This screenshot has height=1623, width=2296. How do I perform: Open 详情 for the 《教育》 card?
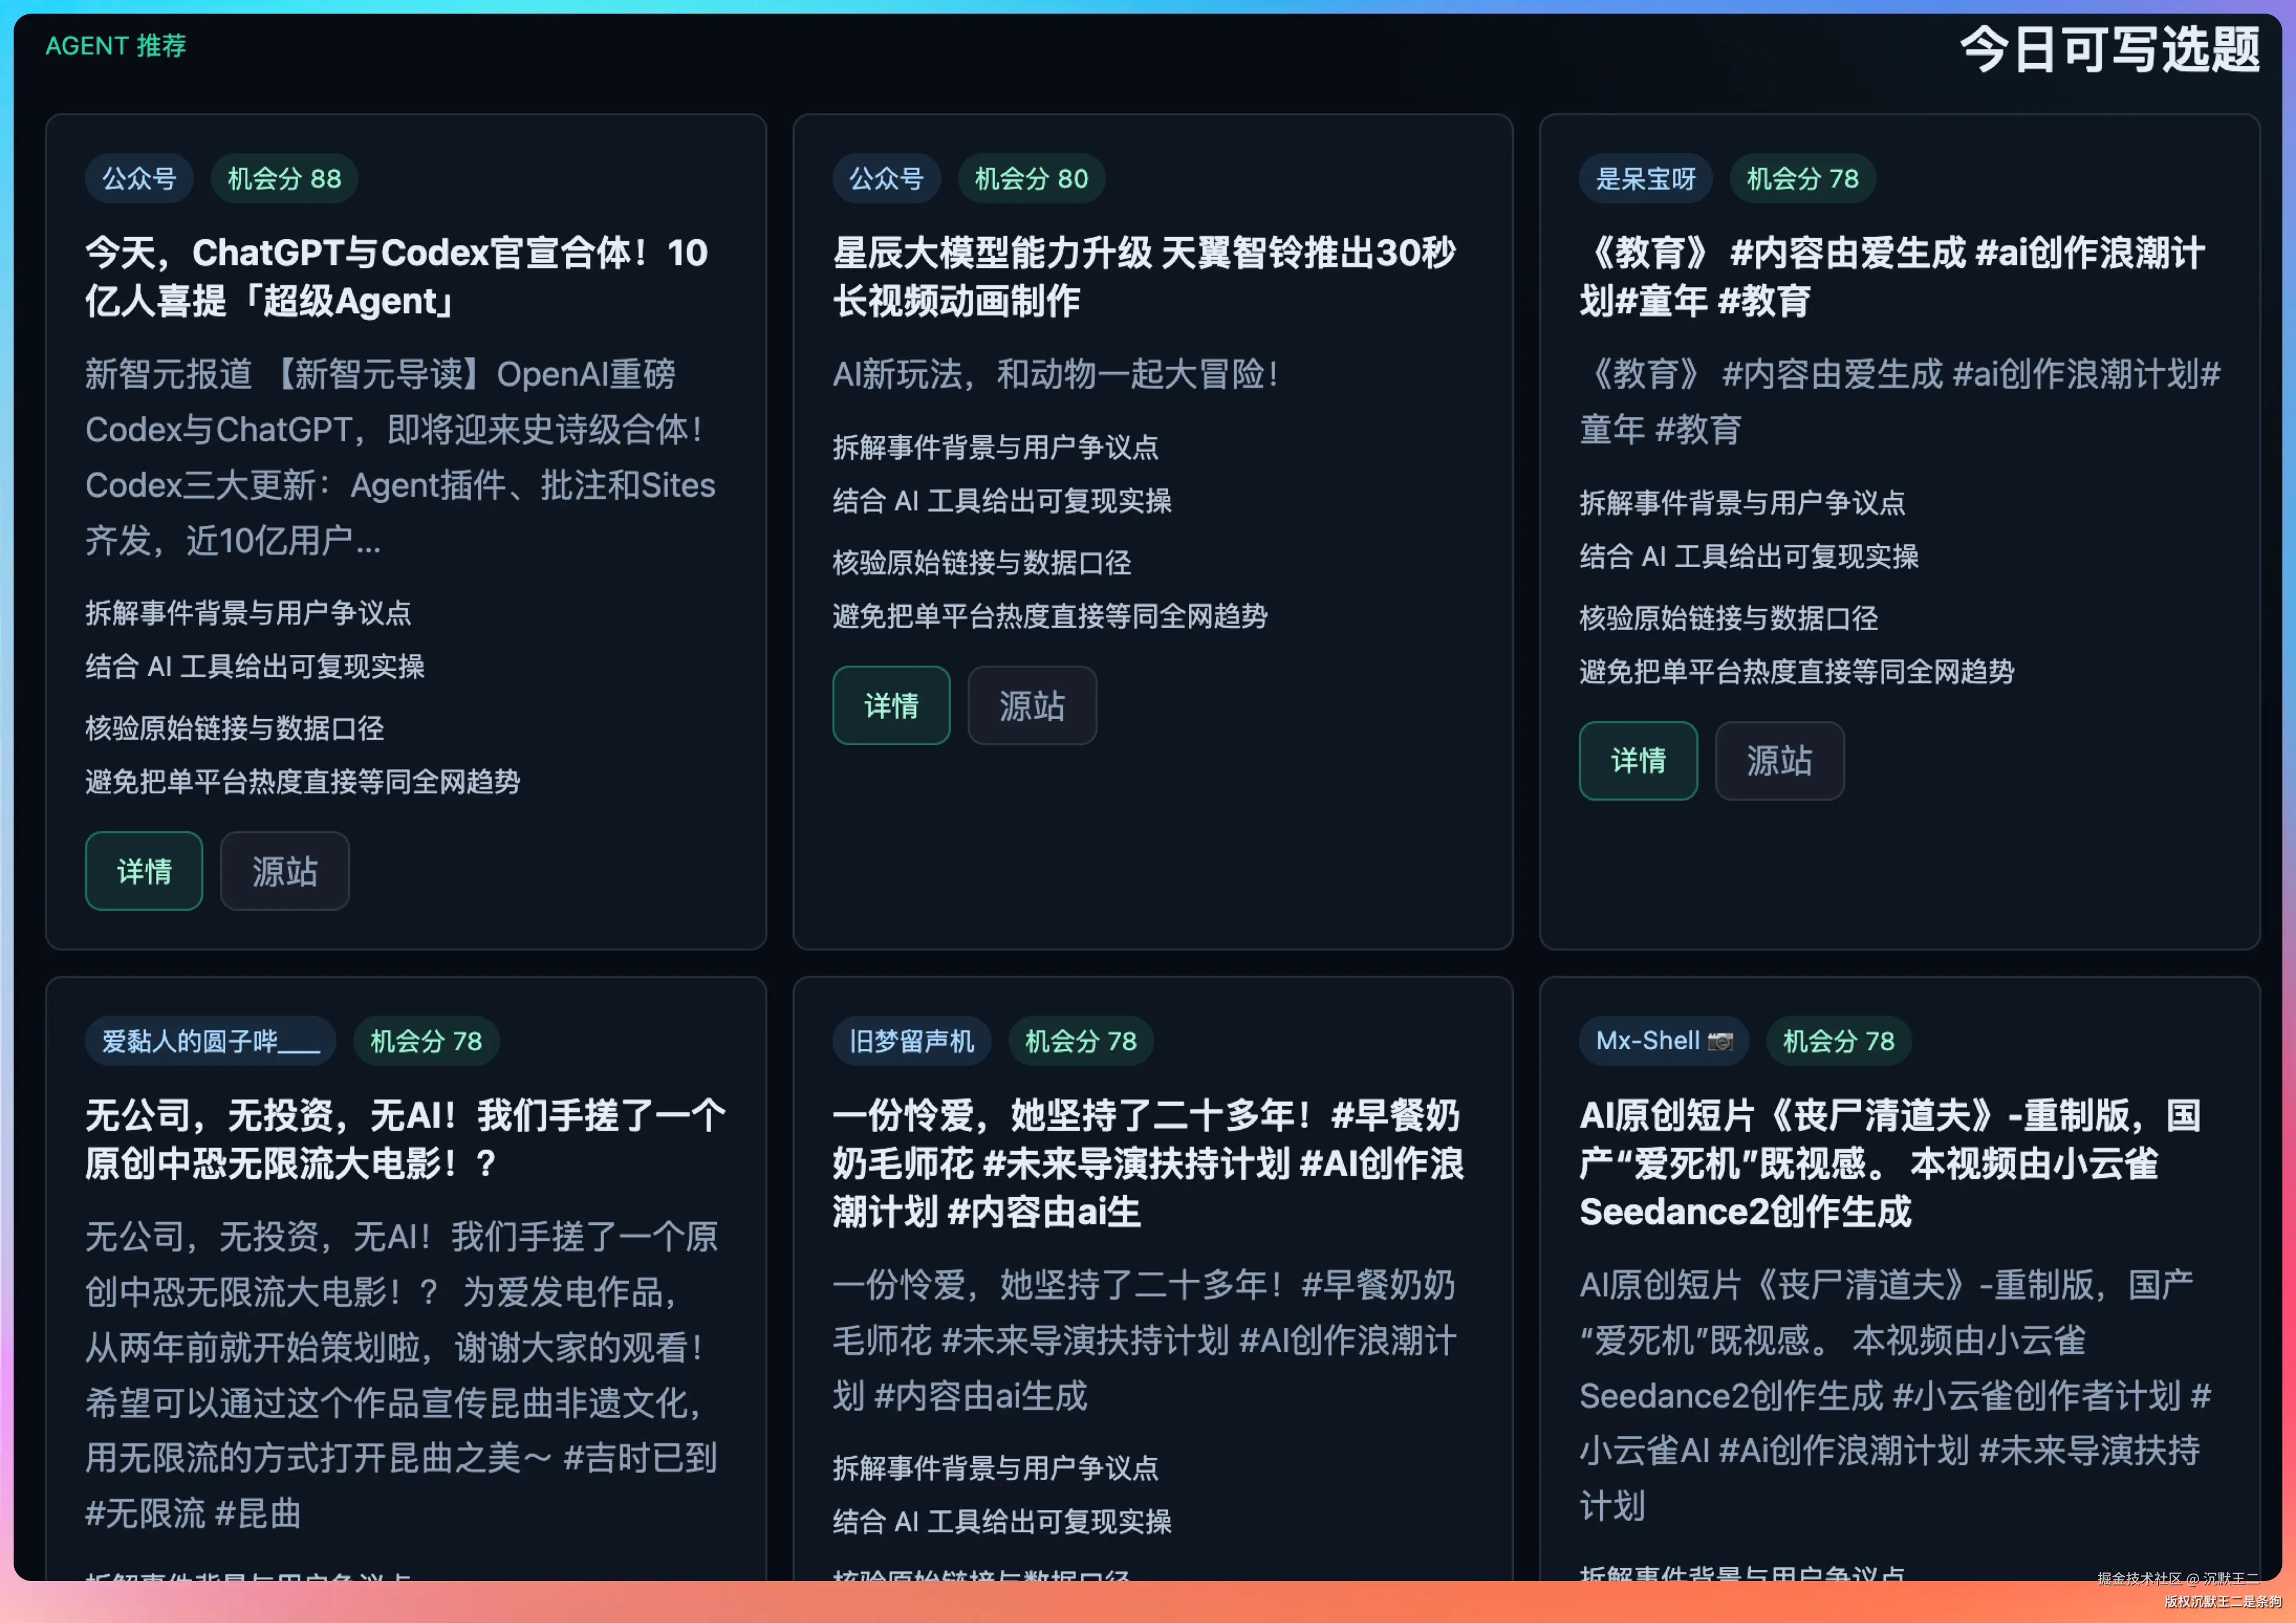[1638, 761]
